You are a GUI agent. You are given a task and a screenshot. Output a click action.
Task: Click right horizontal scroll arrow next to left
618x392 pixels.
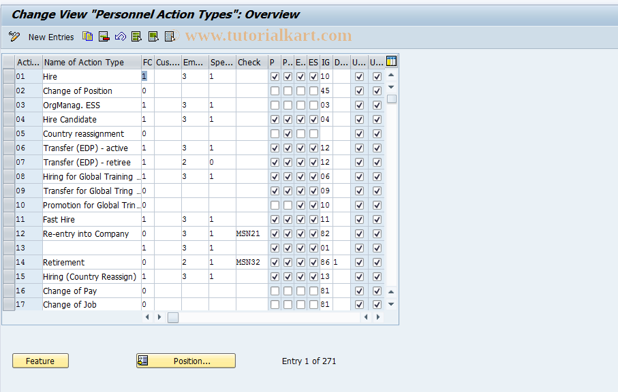pyautogui.click(x=159, y=317)
